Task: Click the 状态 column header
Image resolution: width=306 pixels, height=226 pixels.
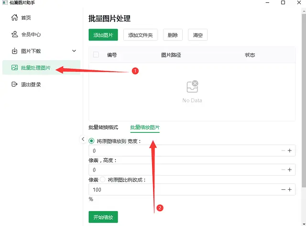Action: [250, 55]
